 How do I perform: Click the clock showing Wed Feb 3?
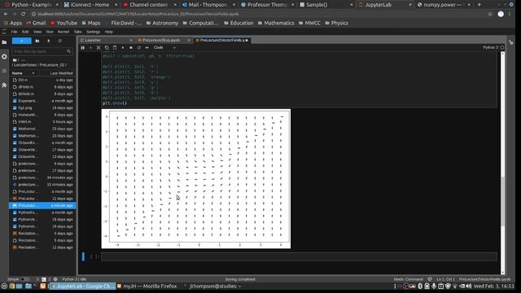[x=494, y=286]
